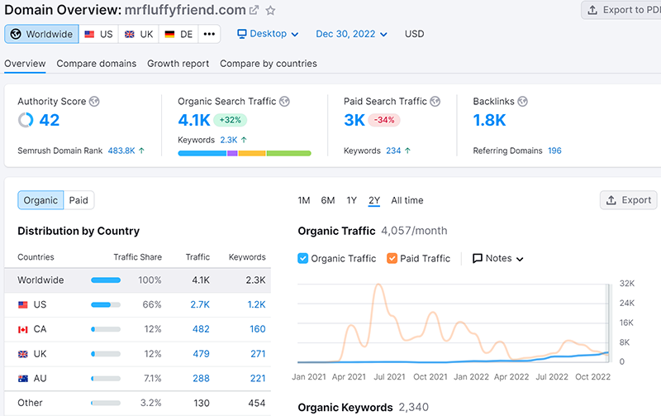Open the organic Keywords 2.3K link
The height and width of the screenshot is (416, 661).
tap(229, 140)
